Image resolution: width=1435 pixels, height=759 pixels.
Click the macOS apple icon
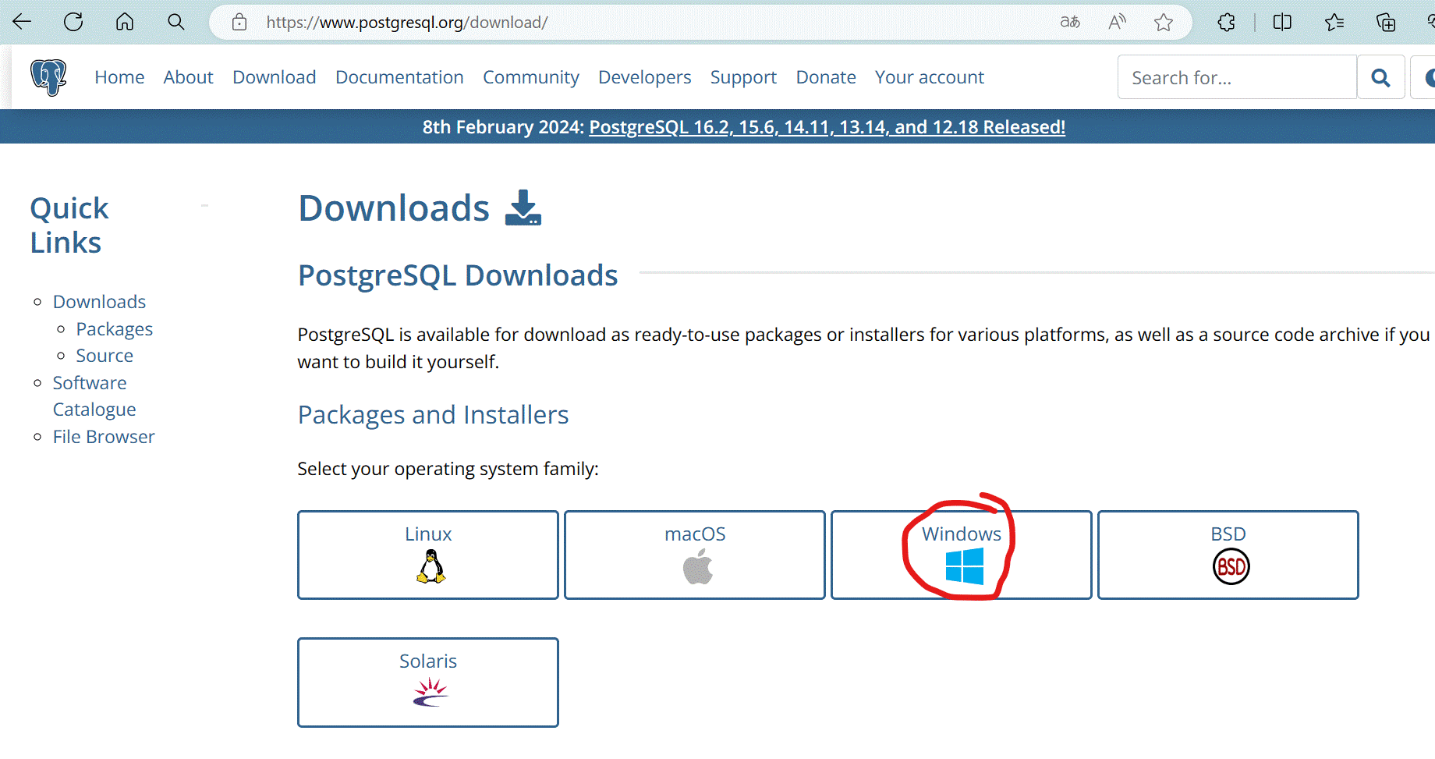(x=698, y=567)
